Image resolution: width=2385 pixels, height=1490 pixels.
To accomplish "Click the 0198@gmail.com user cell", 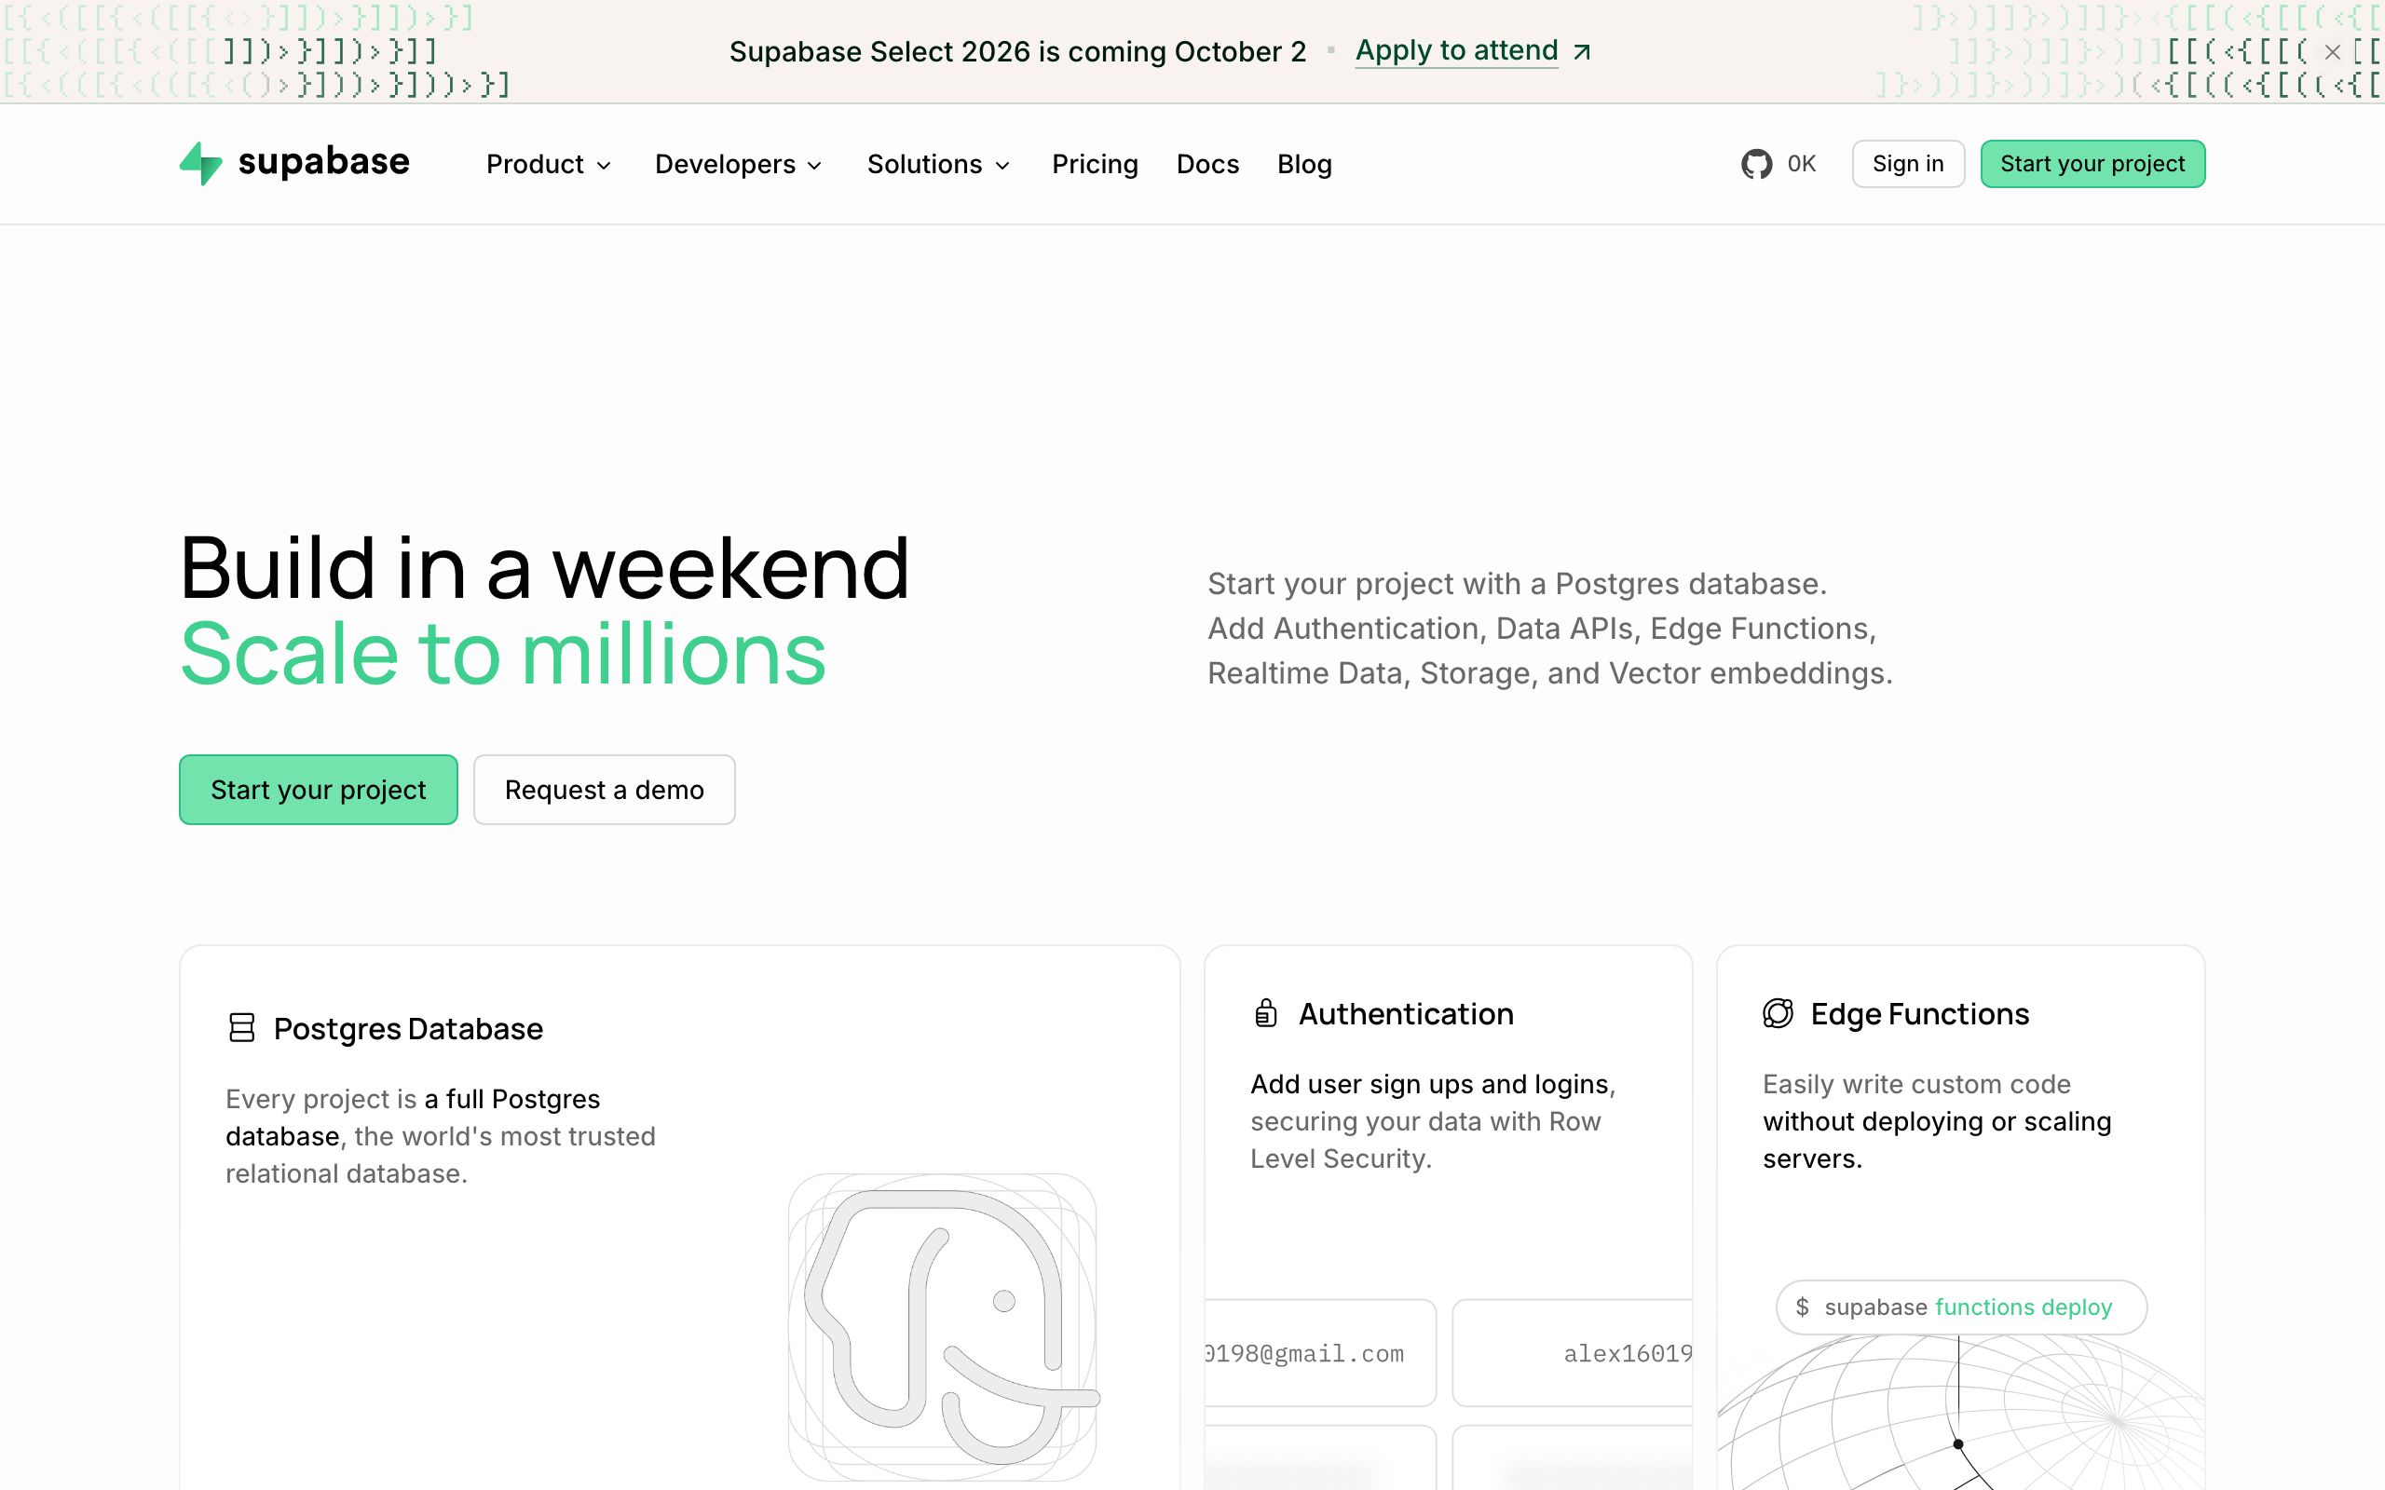I will click(x=1319, y=1353).
